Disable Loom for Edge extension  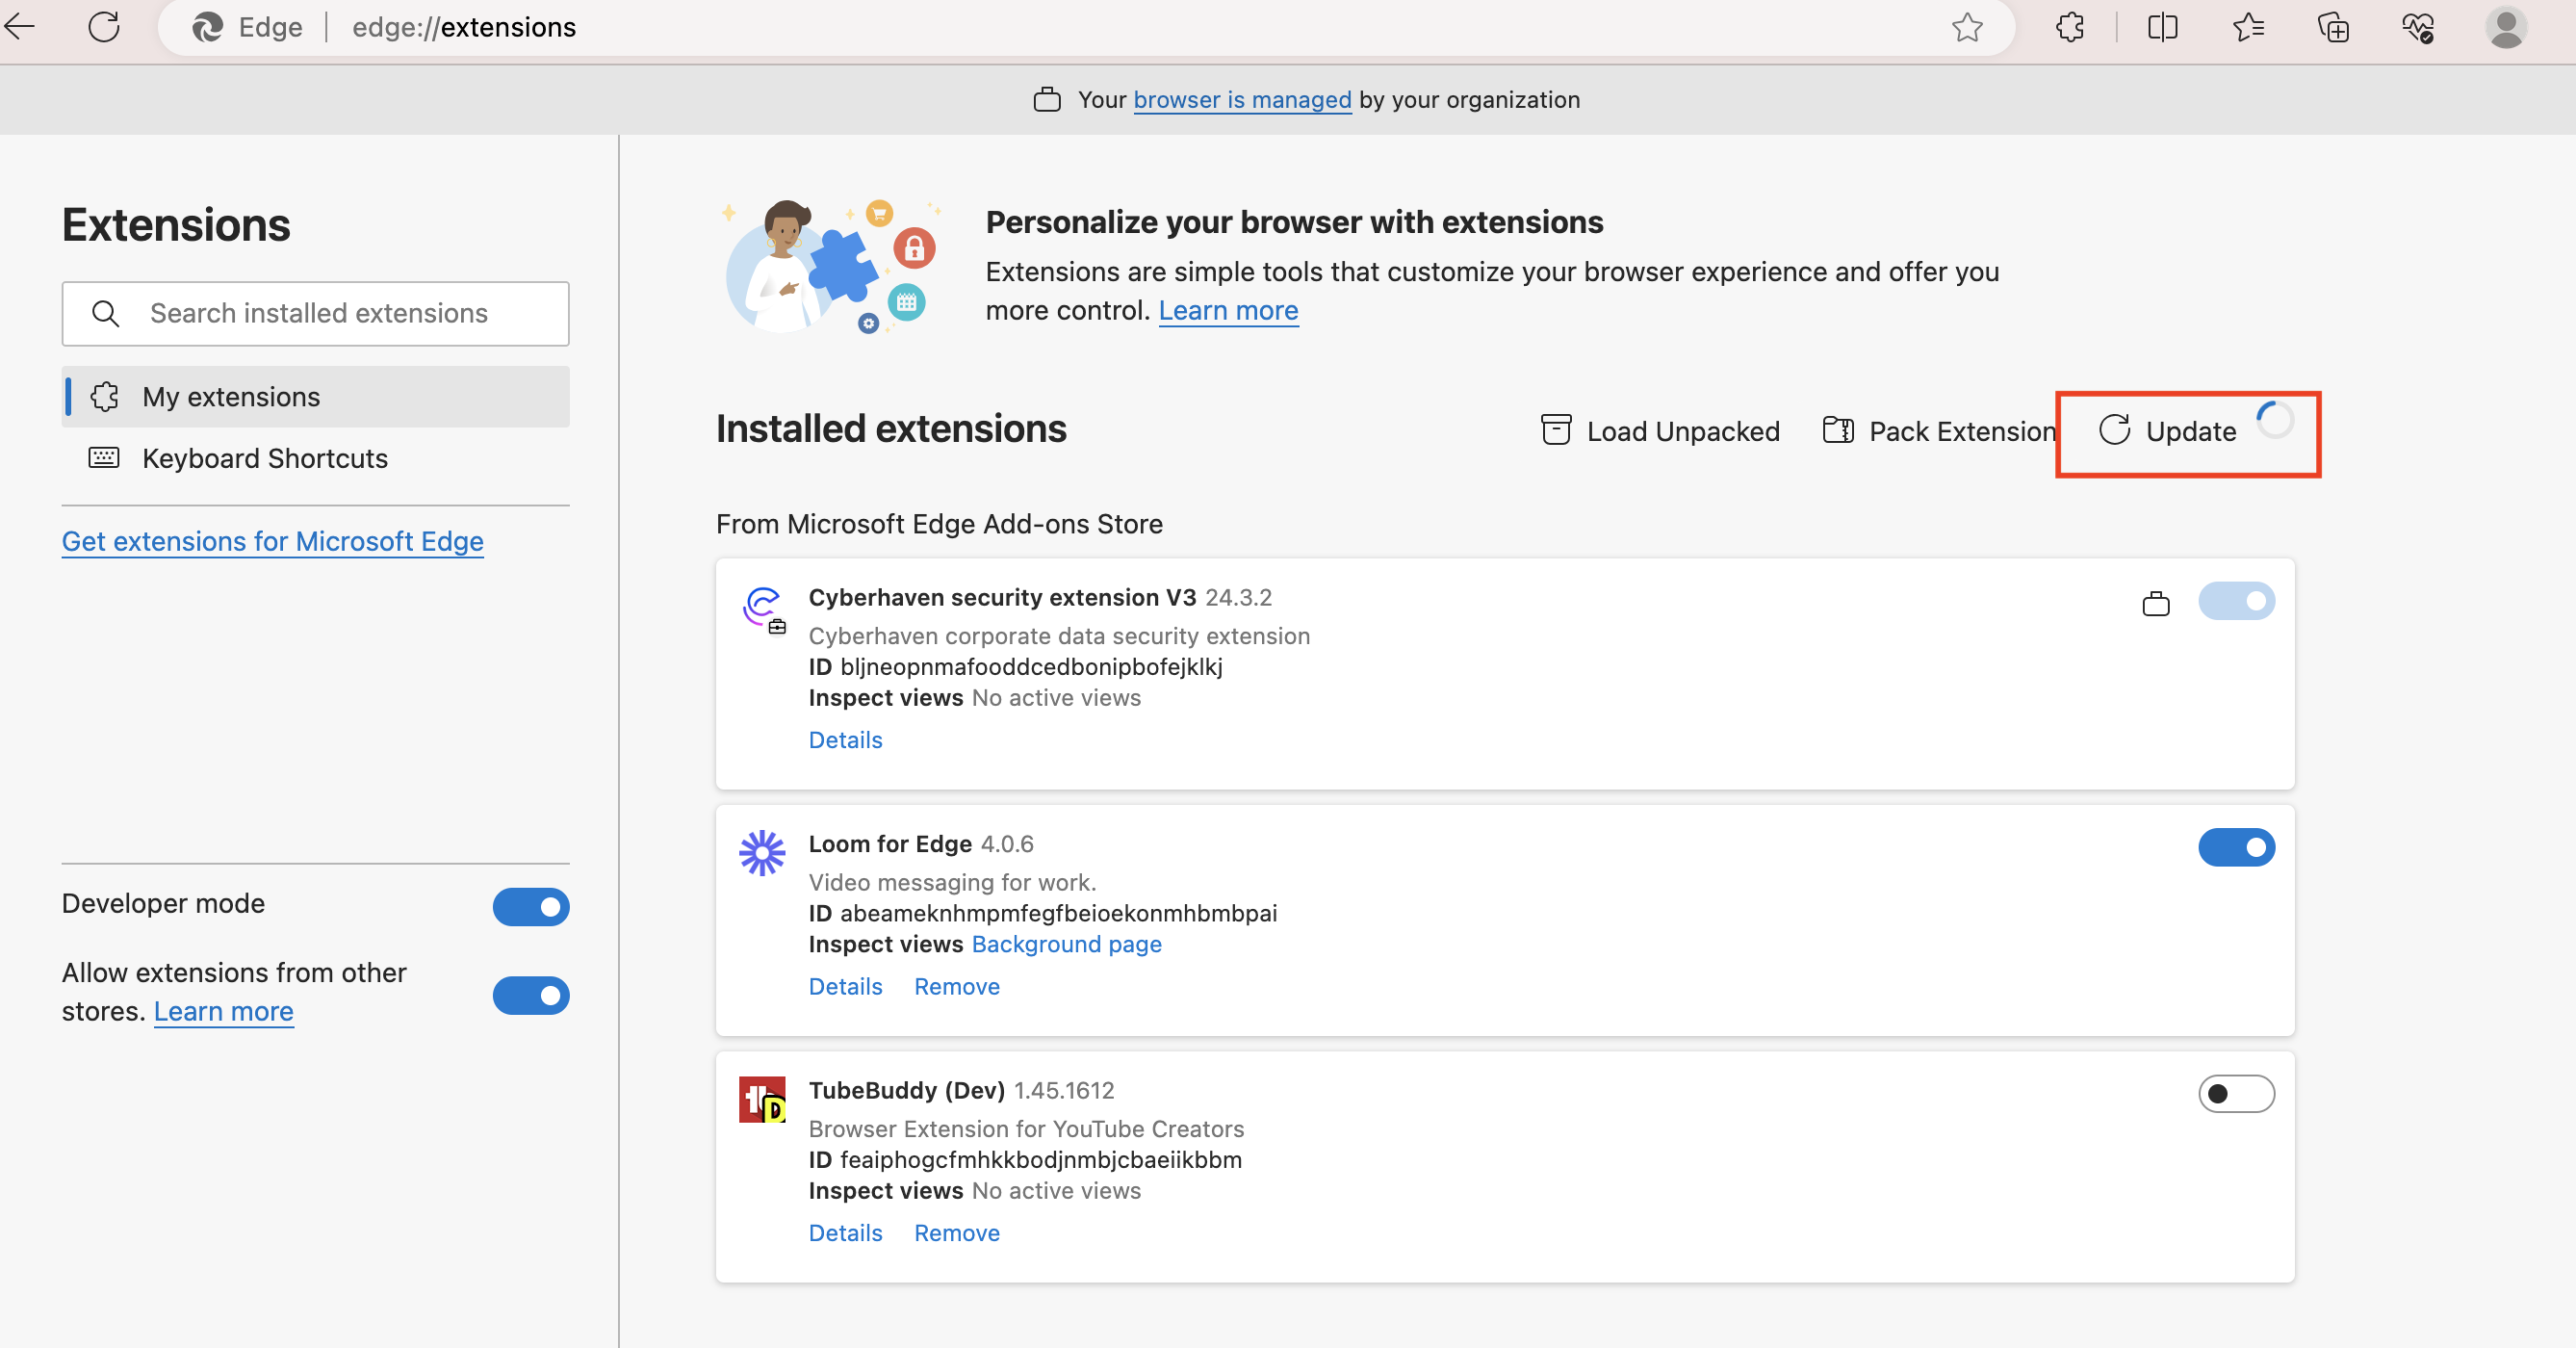[x=2236, y=847]
